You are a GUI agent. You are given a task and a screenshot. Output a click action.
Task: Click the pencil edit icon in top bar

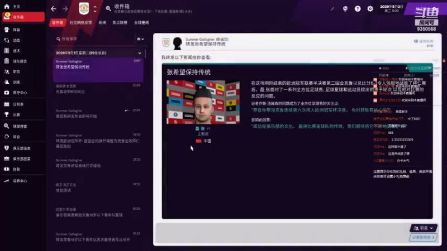(x=332, y=9)
